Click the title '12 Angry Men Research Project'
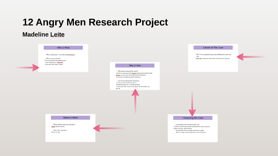278x156 pixels. tap(95, 23)
